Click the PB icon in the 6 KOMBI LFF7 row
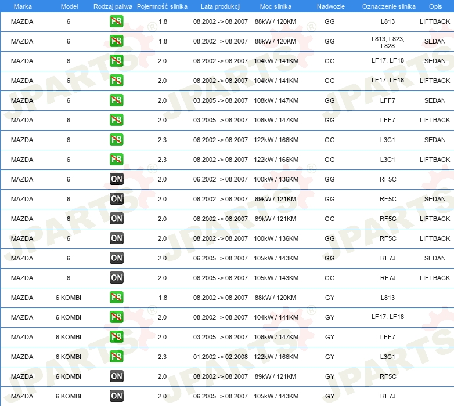The height and width of the screenshot is (406, 454). click(x=117, y=337)
